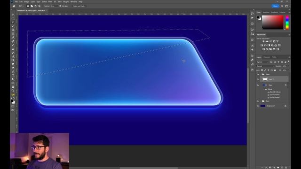Add a Brightness/Contrast adjustment
This screenshot has height=169, width=301.
click(x=263, y=41)
